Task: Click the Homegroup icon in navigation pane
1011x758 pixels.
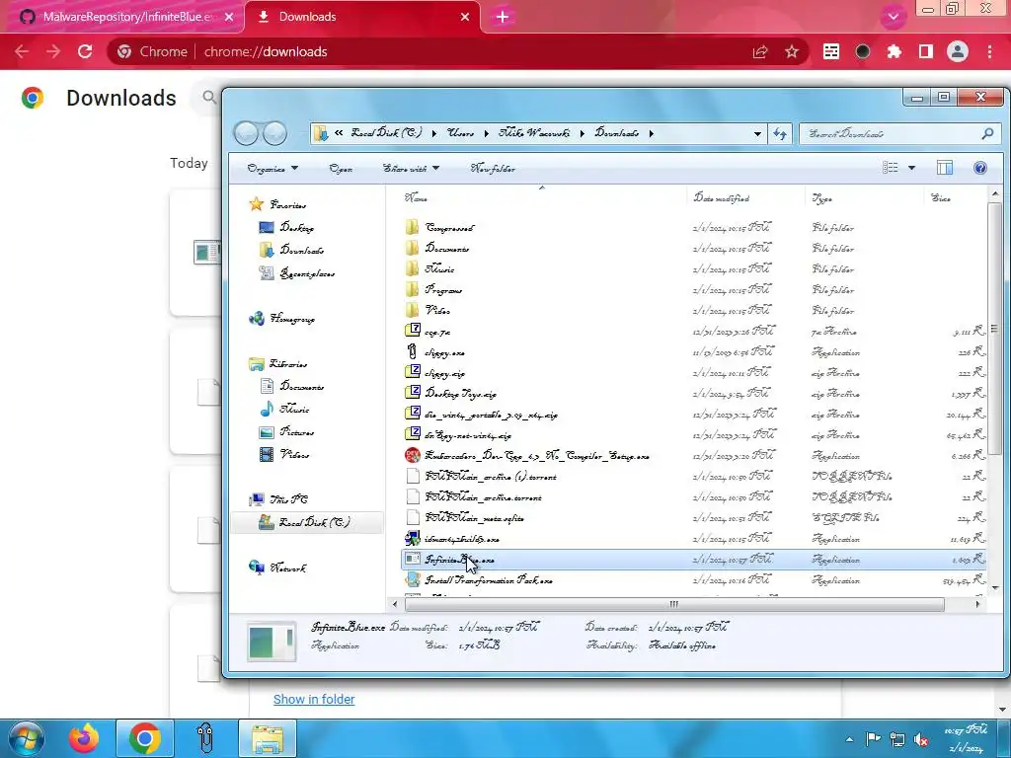Action: (257, 319)
